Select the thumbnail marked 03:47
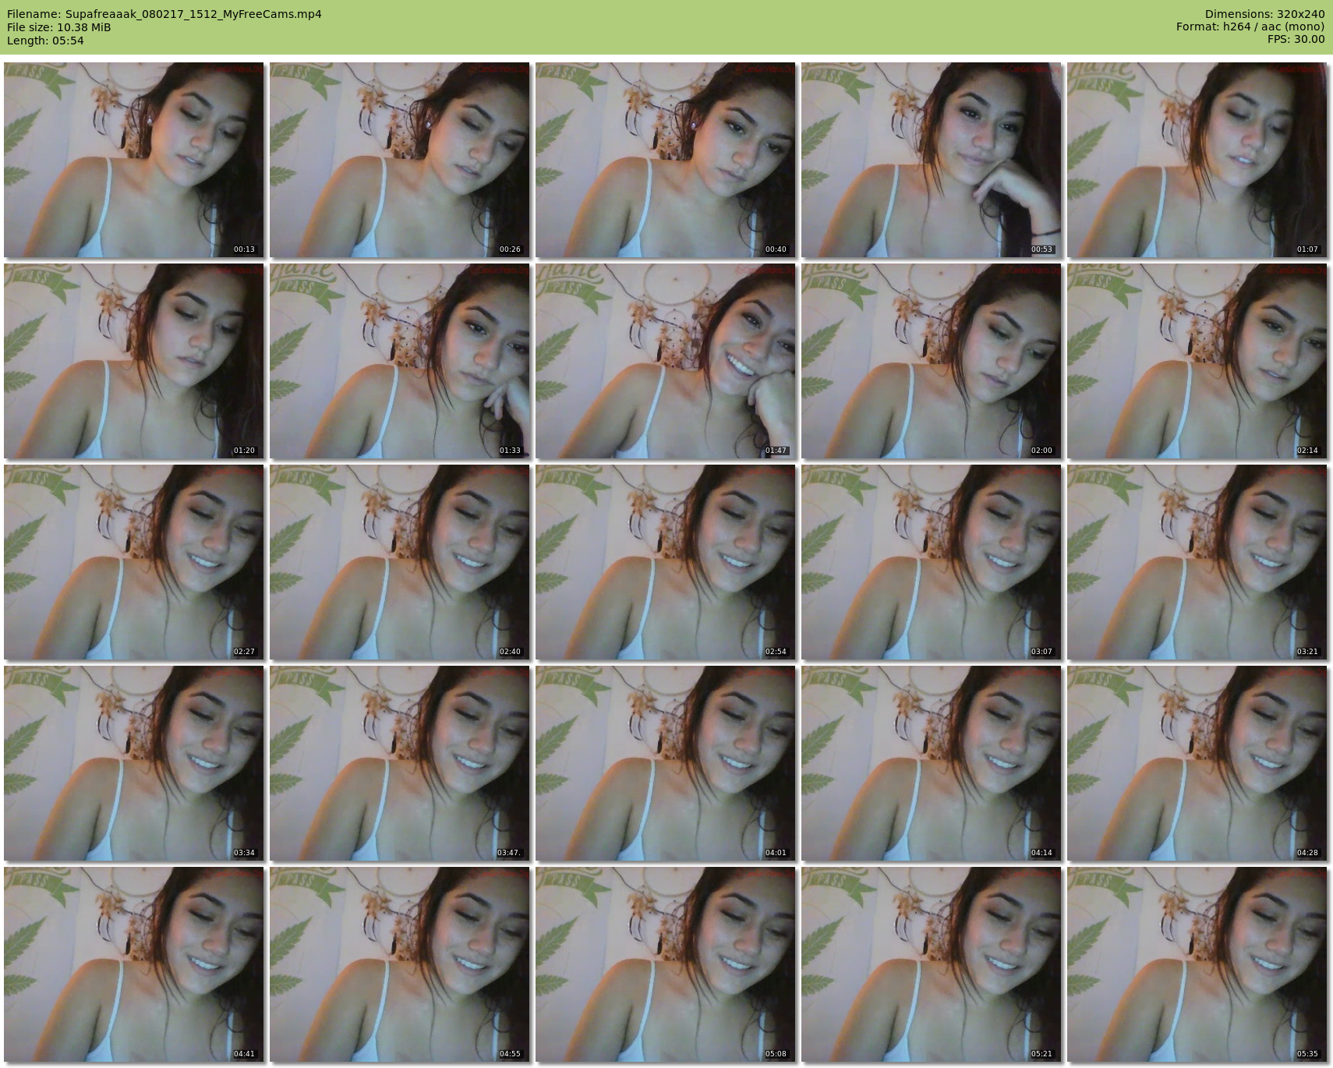This screenshot has height=1068, width=1333. [399, 763]
